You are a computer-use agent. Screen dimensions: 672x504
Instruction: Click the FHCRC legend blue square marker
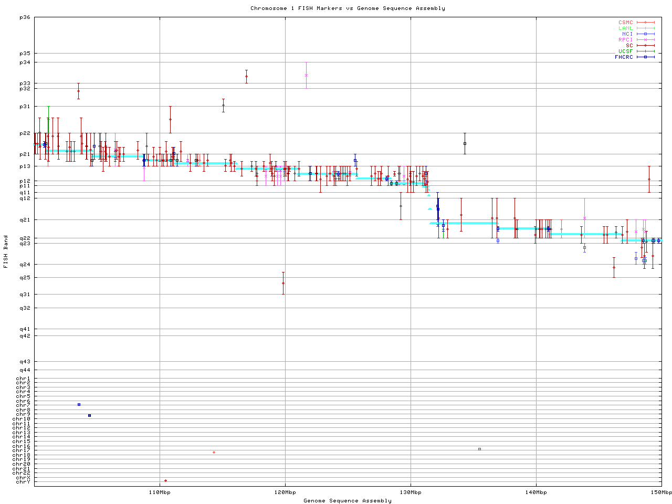click(645, 57)
